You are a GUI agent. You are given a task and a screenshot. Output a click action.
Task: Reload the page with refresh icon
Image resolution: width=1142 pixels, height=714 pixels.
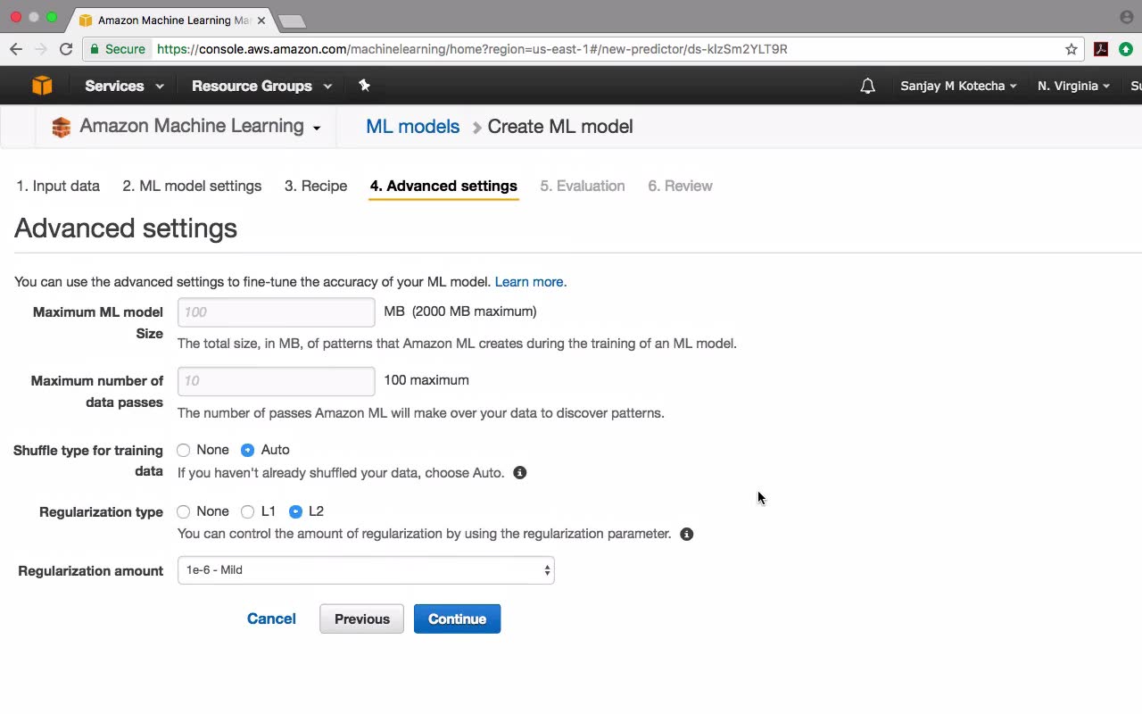(66, 49)
